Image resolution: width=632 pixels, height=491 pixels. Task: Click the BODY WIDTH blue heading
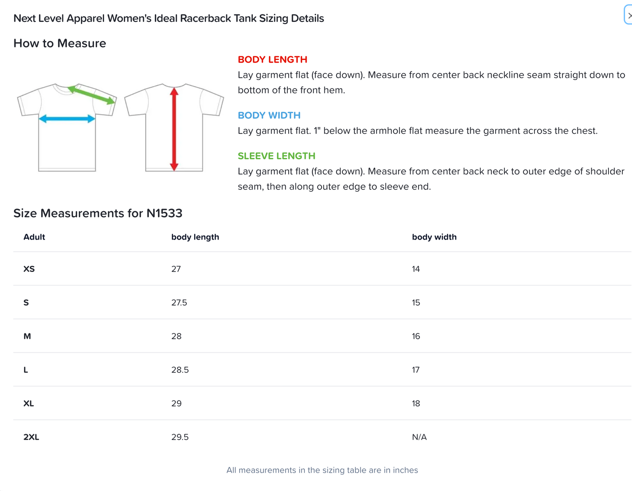(269, 115)
